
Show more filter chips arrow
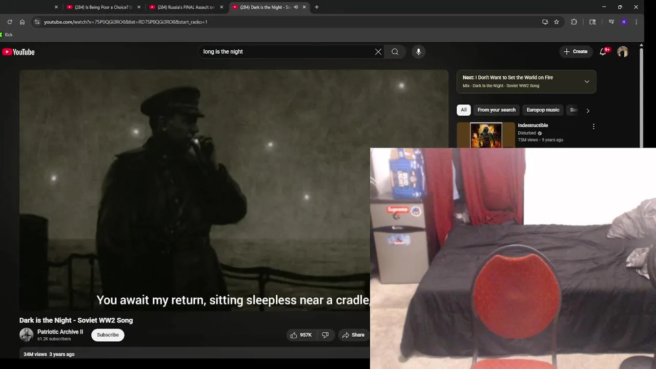click(588, 110)
